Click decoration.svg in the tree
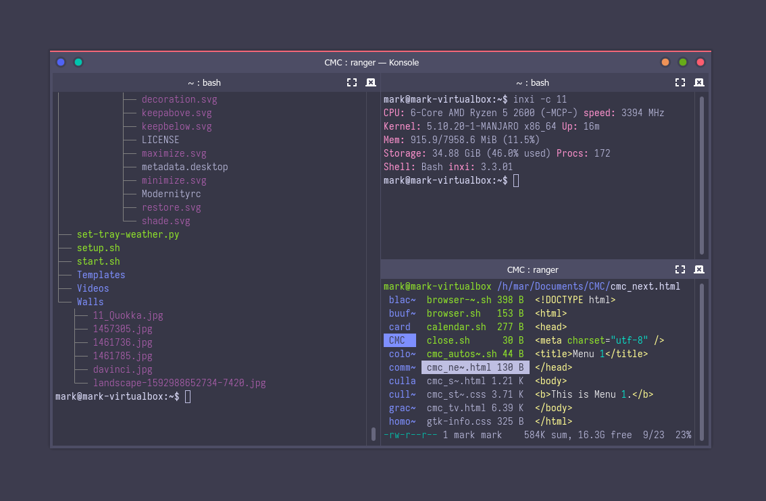 (179, 100)
